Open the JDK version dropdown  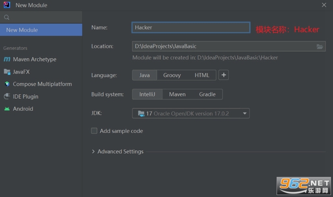tap(245, 113)
